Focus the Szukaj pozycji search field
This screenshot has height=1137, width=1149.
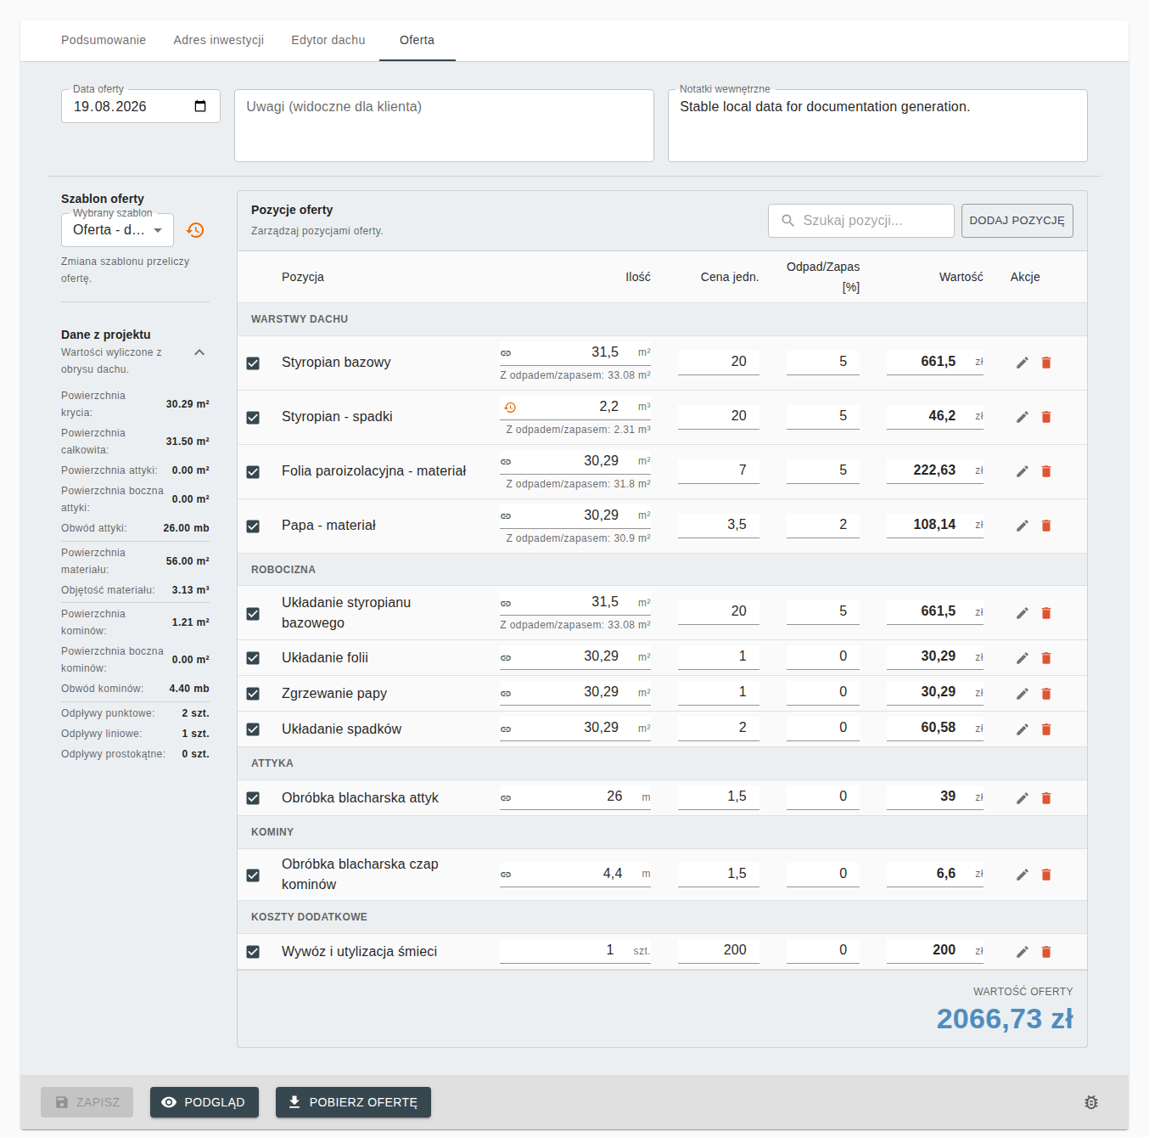click(x=861, y=221)
